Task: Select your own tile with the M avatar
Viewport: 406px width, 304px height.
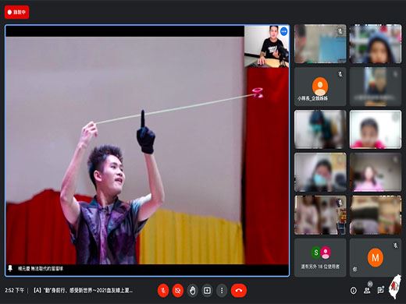Action: click(x=376, y=258)
